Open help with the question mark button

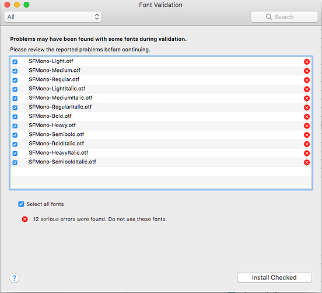point(14,278)
